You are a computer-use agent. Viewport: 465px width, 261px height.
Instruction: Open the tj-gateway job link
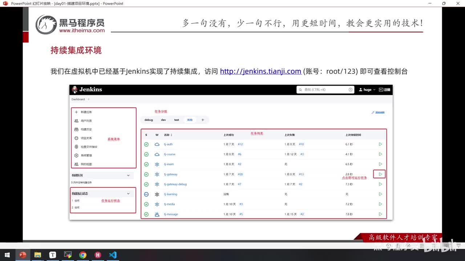click(x=171, y=174)
